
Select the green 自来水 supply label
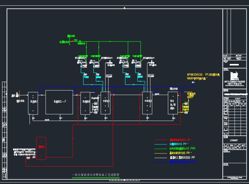tap(65, 42)
